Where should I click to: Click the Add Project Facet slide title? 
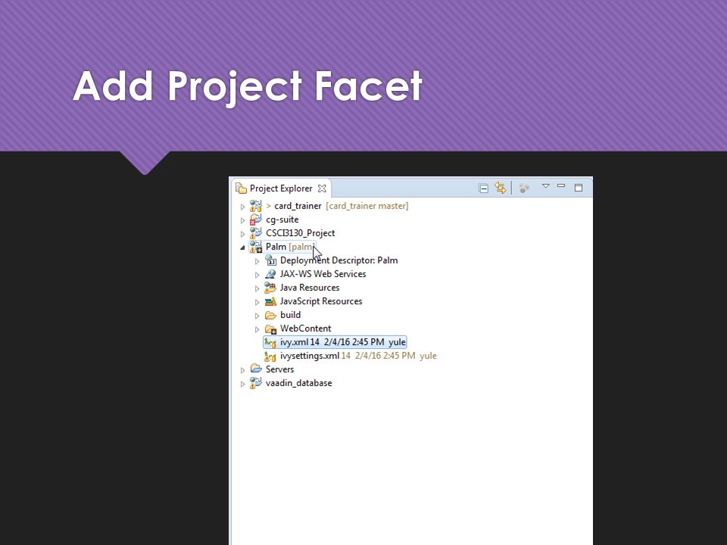click(x=248, y=88)
